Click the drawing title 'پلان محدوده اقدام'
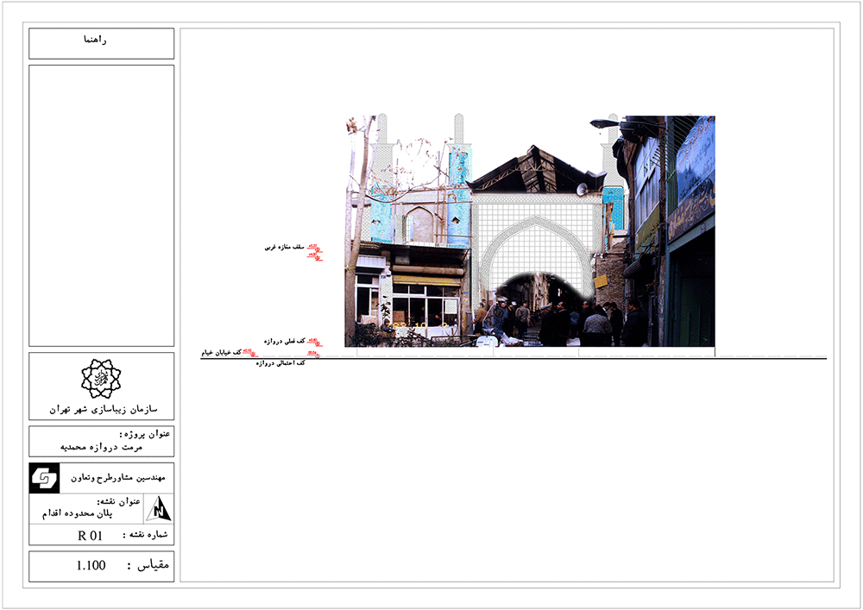863x610 pixels. point(77,513)
